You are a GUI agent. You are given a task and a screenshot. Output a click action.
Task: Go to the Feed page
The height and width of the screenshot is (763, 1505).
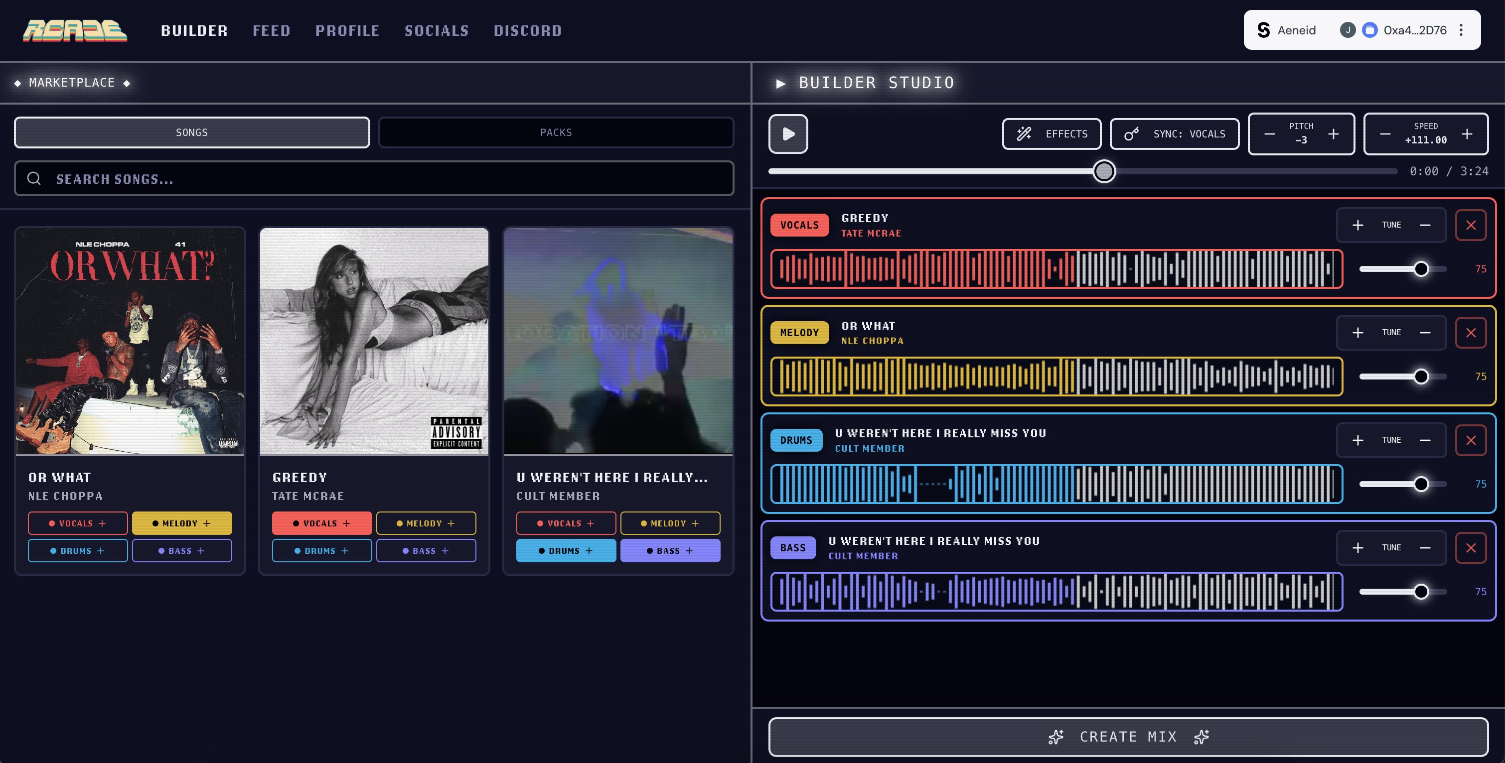click(272, 30)
